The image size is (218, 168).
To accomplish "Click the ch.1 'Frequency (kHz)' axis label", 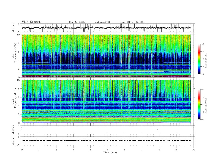I will click(x=15, y=53).
